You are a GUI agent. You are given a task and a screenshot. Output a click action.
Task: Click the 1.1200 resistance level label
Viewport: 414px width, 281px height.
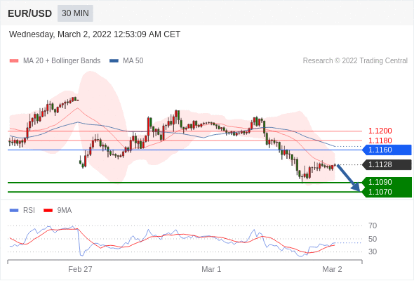click(x=380, y=131)
